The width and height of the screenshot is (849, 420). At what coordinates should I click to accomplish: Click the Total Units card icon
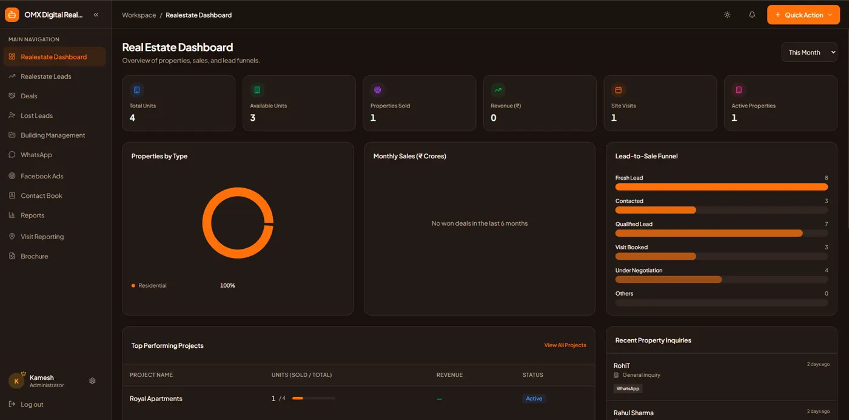pyautogui.click(x=136, y=90)
